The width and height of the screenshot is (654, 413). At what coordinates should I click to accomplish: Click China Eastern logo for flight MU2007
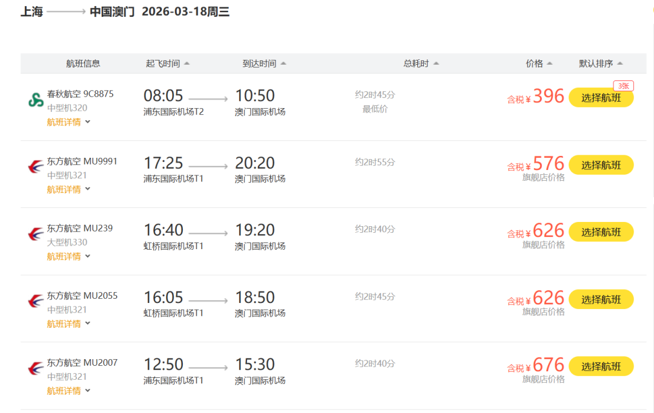(36, 368)
